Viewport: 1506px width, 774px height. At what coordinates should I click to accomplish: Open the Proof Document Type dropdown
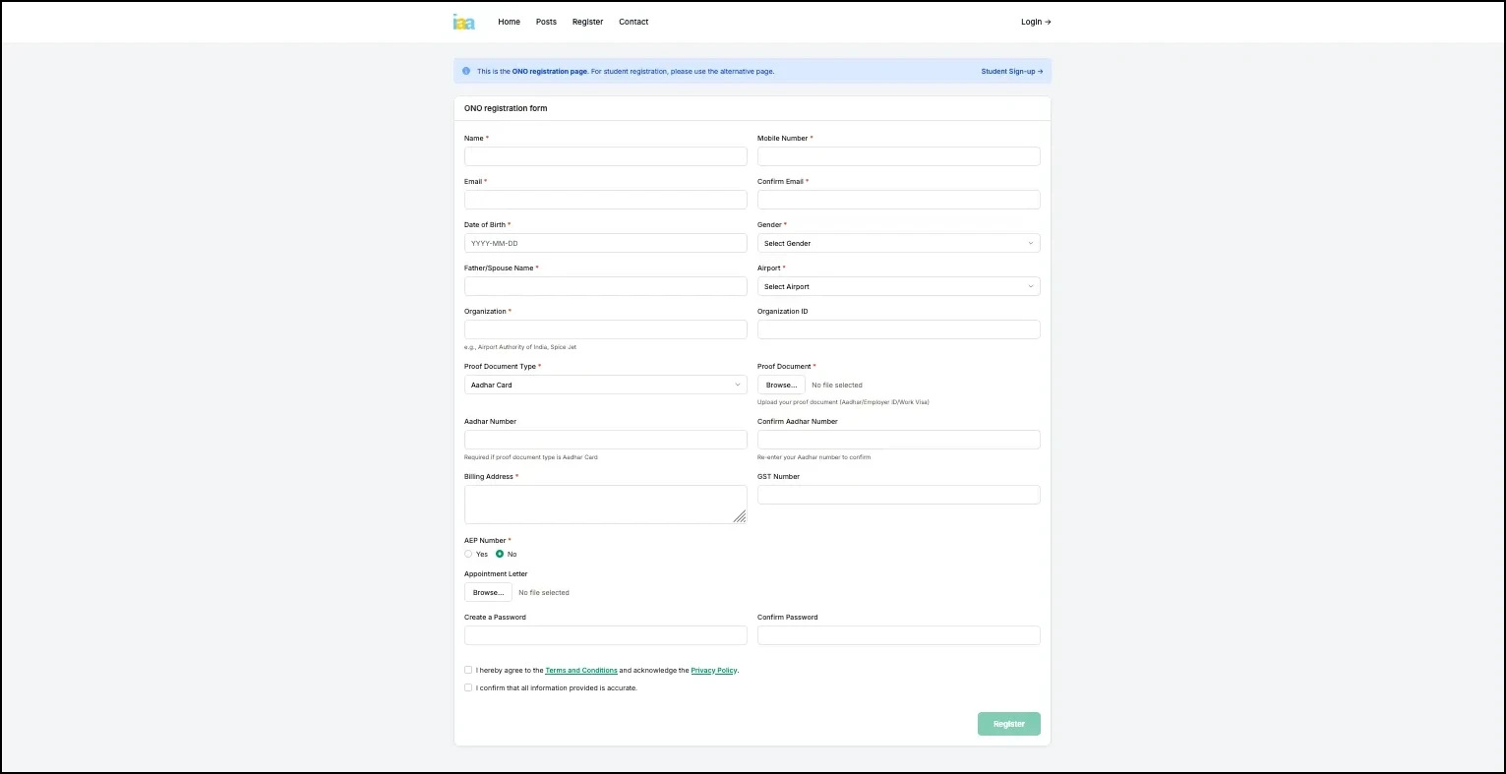tap(605, 385)
